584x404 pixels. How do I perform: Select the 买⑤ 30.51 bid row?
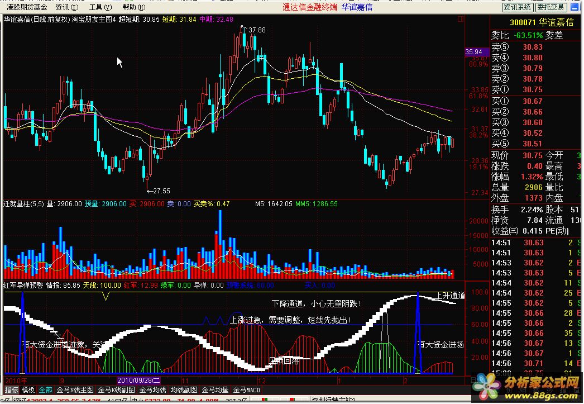point(517,144)
